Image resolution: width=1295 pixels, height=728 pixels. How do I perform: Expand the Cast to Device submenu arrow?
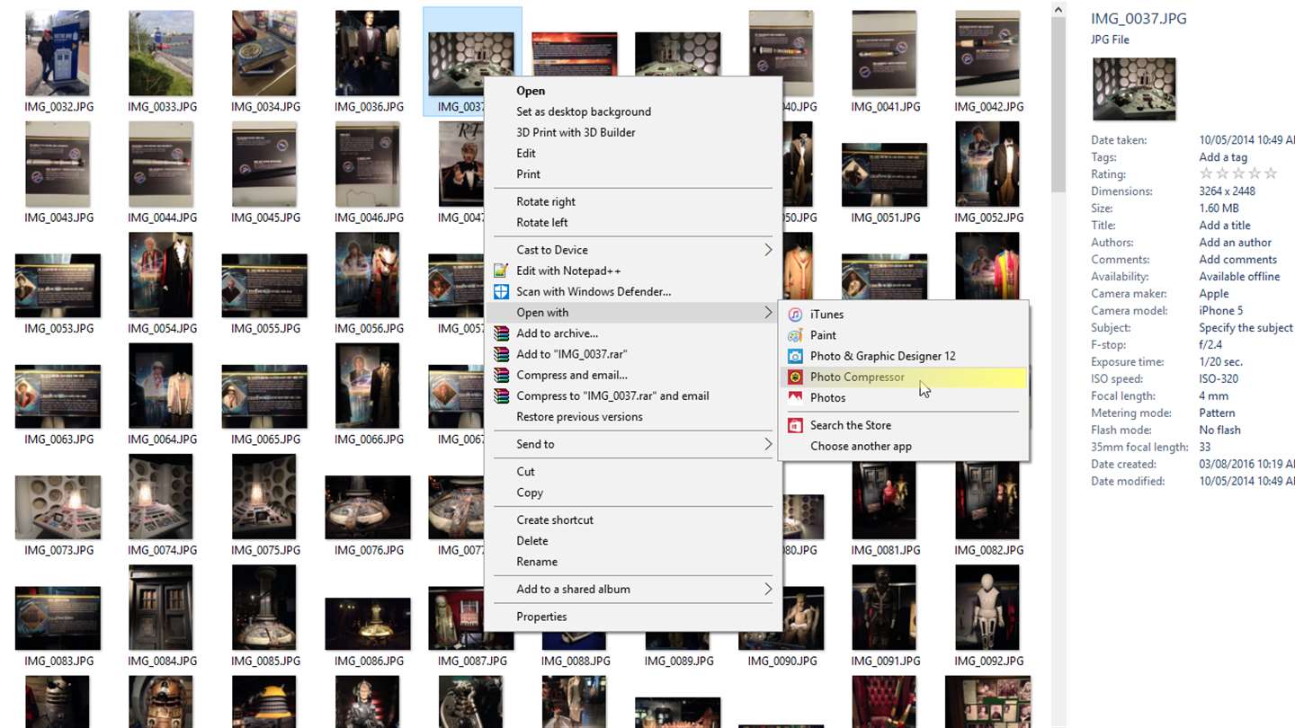(768, 250)
